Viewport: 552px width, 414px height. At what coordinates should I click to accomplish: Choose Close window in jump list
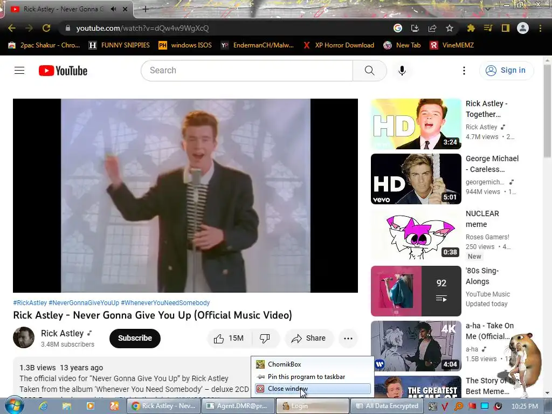coord(313,389)
